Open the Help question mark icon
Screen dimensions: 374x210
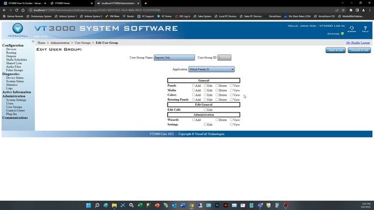[x=365, y=29]
